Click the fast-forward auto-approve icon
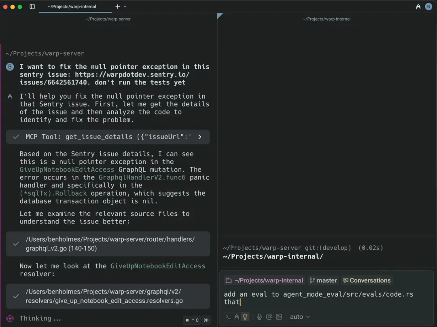 point(206,320)
